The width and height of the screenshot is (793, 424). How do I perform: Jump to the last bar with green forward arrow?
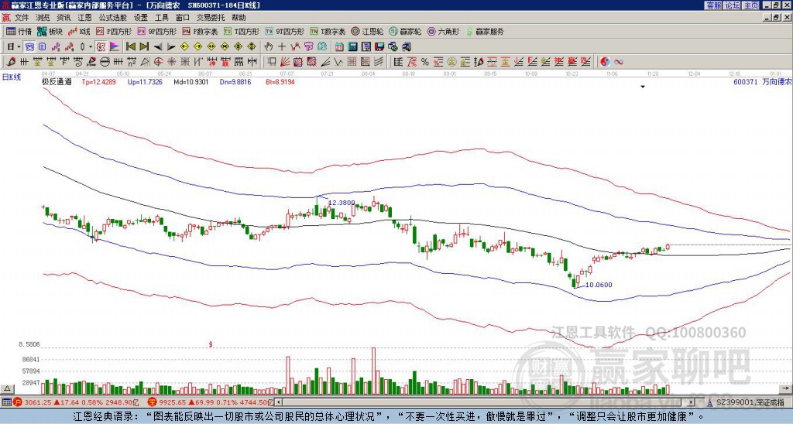coord(144,47)
